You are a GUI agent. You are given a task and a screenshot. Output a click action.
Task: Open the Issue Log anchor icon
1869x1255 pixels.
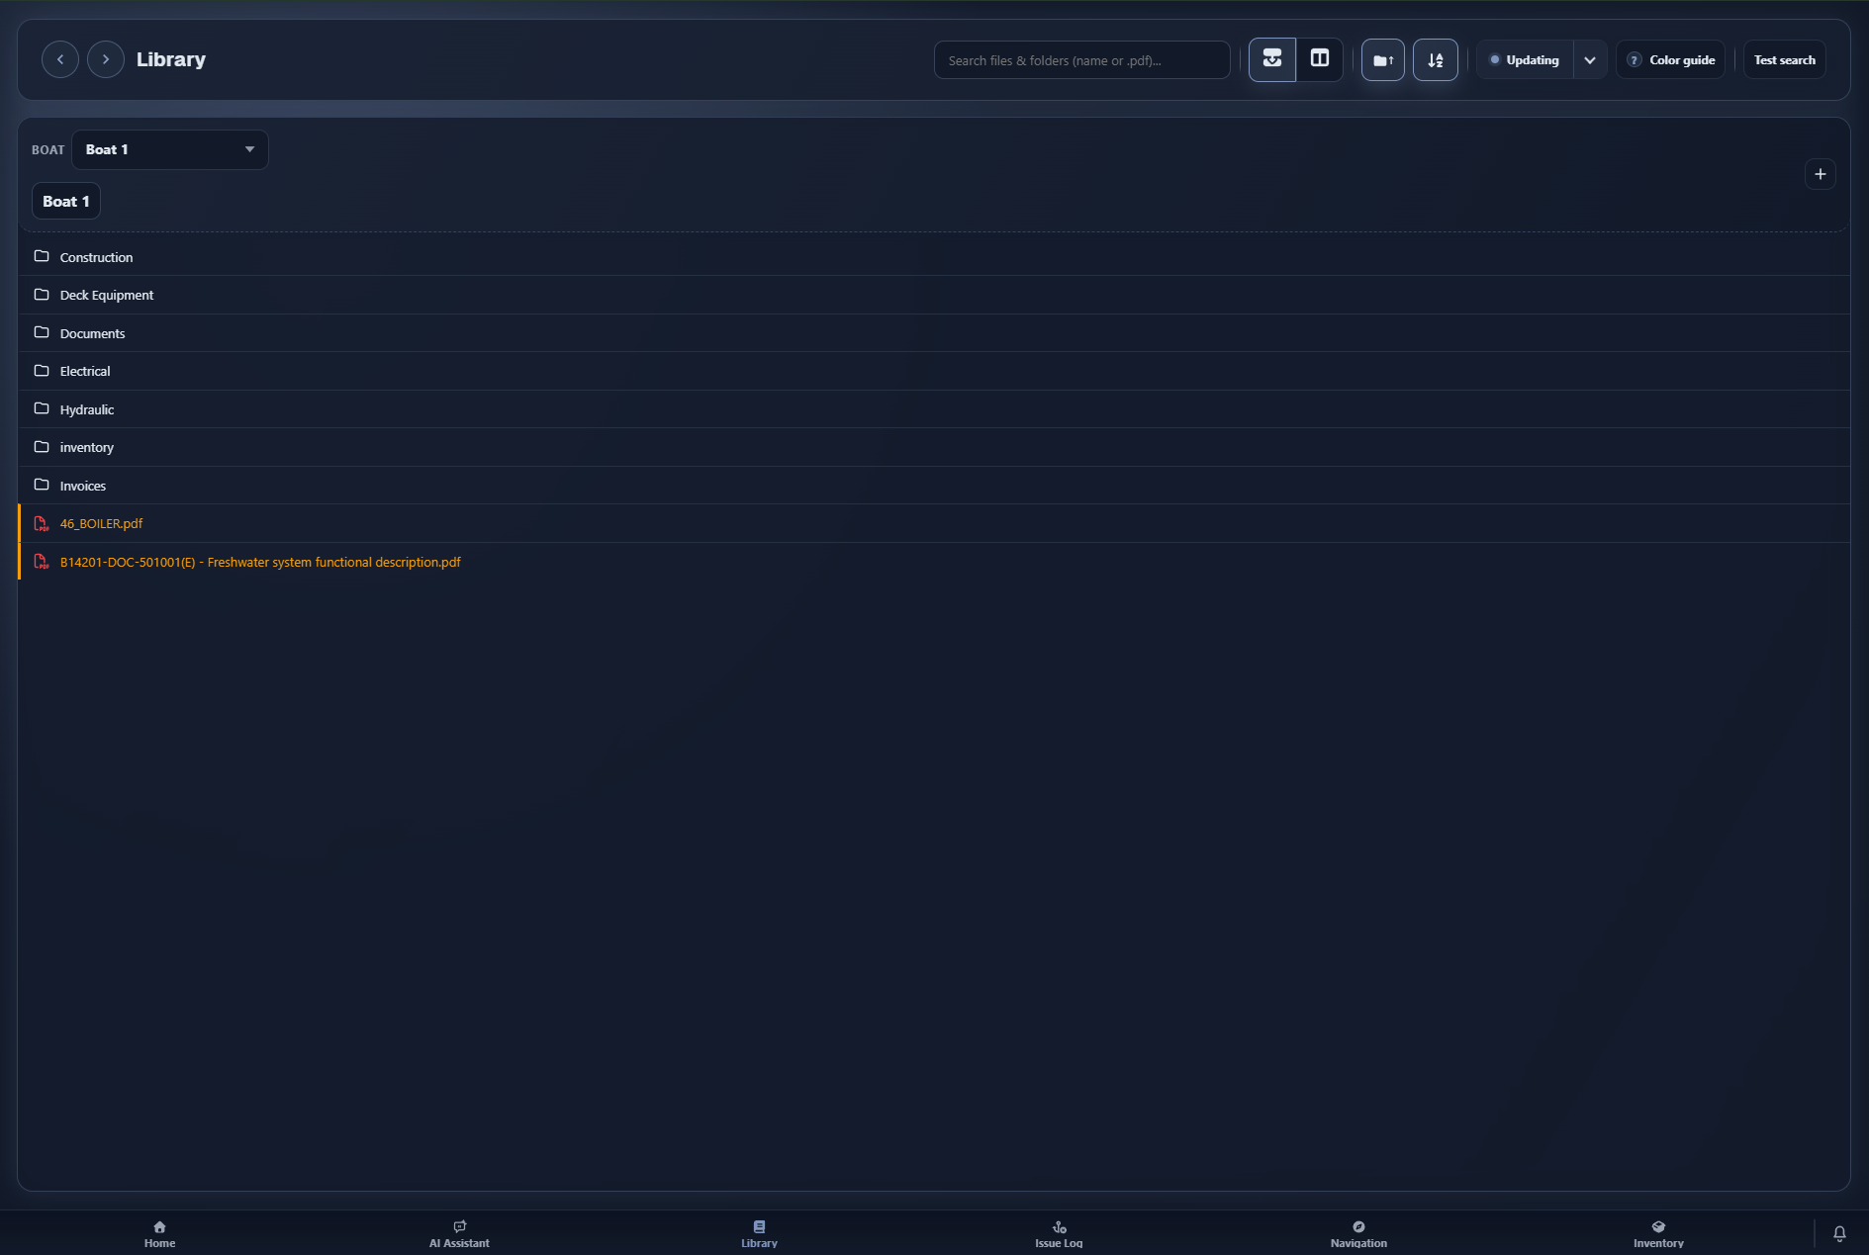coord(1059,1227)
